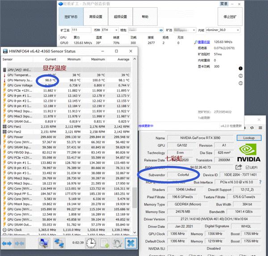Click the GPU0 hashrate 120.63 MHz/s cell

[x=83, y=43]
